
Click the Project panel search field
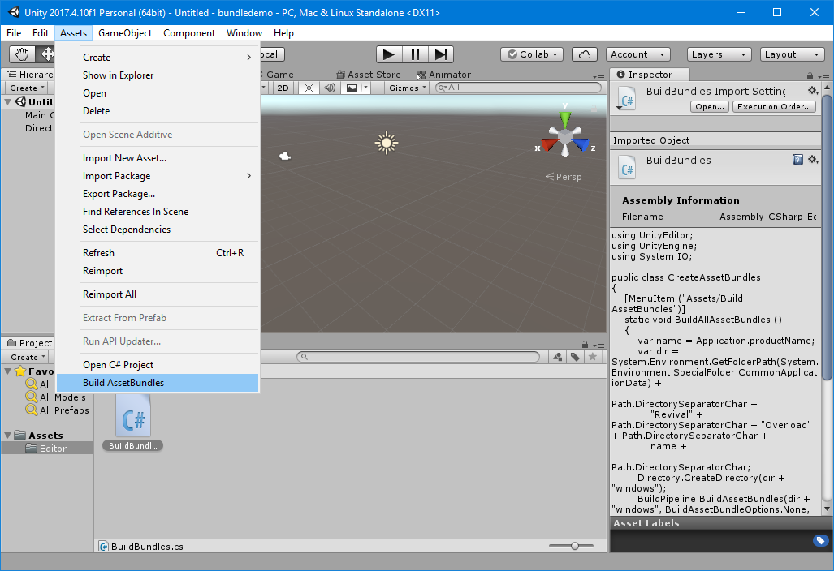point(418,357)
